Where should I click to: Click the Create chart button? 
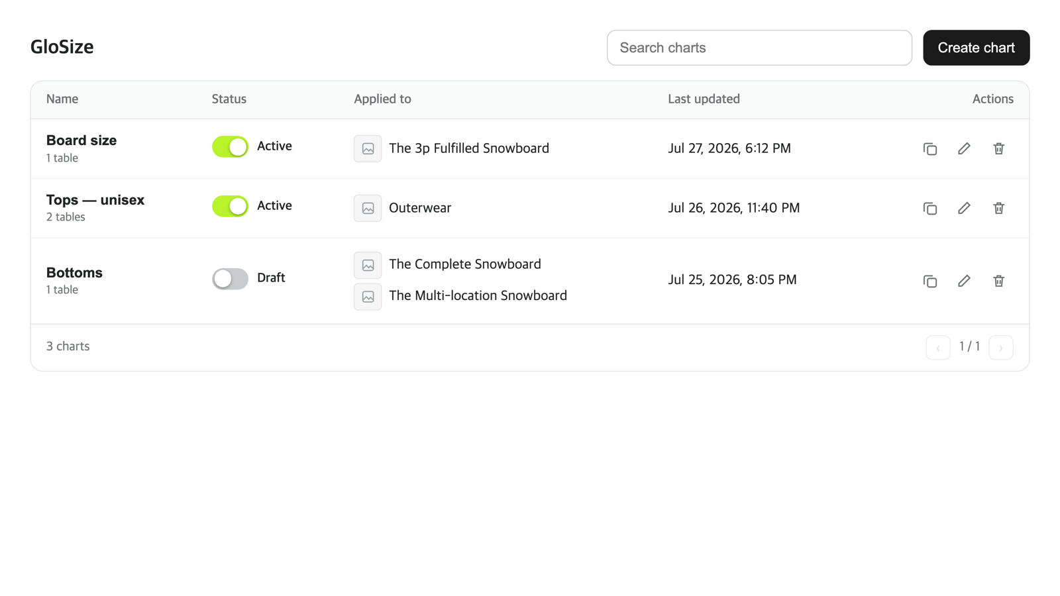[x=977, y=48]
